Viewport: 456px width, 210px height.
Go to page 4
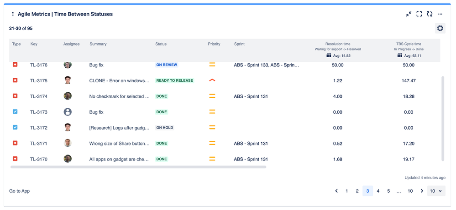click(x=378, y=191)
